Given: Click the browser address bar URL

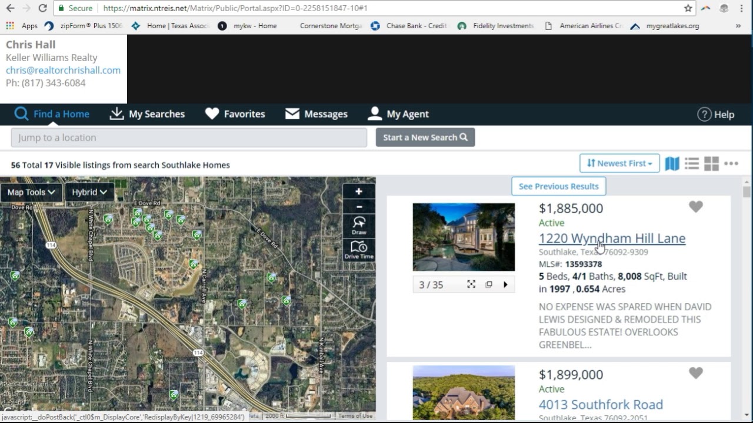Looking at the screenshot, I should click(x=235, y=8).
